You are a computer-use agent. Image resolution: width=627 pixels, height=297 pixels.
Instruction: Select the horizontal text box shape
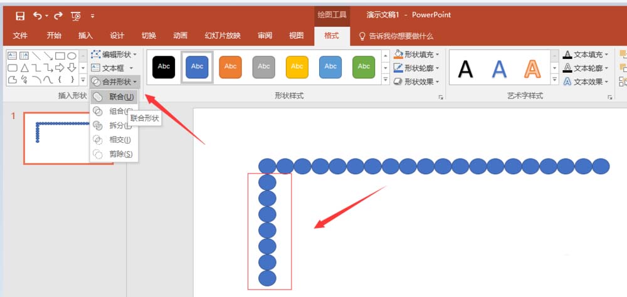point(13,56)
